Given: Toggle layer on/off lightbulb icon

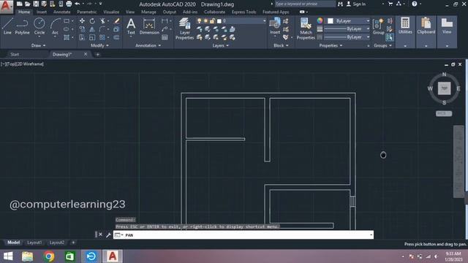Looking at the screenshot, I should [200, 21].
